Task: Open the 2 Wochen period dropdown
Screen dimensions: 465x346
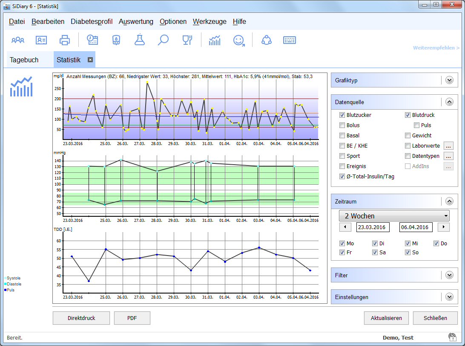Action: 394,216
